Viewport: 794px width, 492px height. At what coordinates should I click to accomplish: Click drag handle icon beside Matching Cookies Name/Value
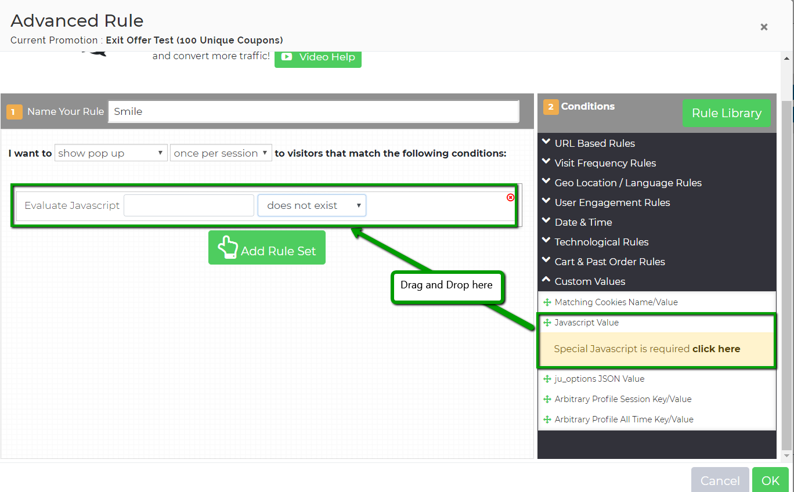(x=547, y=302)
